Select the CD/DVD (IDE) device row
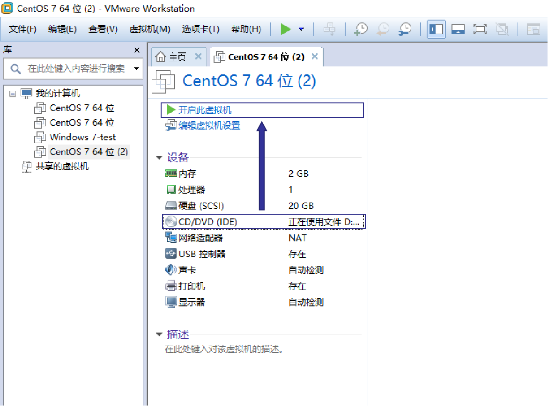Viewport: 548px width, 406px height. pyautogui.click(x=264, y=222)
